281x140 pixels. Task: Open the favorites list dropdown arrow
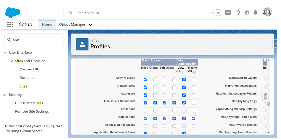pos(218,13)
